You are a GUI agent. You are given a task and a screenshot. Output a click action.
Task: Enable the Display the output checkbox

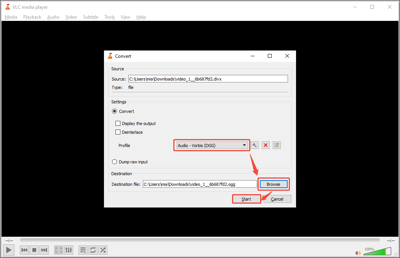point(118,123)
